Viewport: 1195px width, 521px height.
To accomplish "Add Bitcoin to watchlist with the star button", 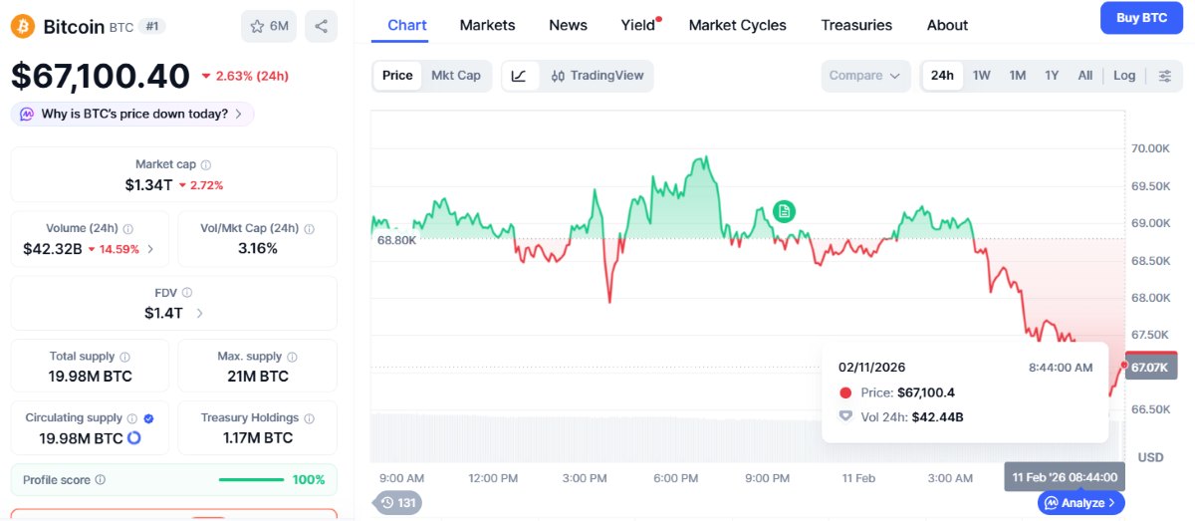I will 269,26.
